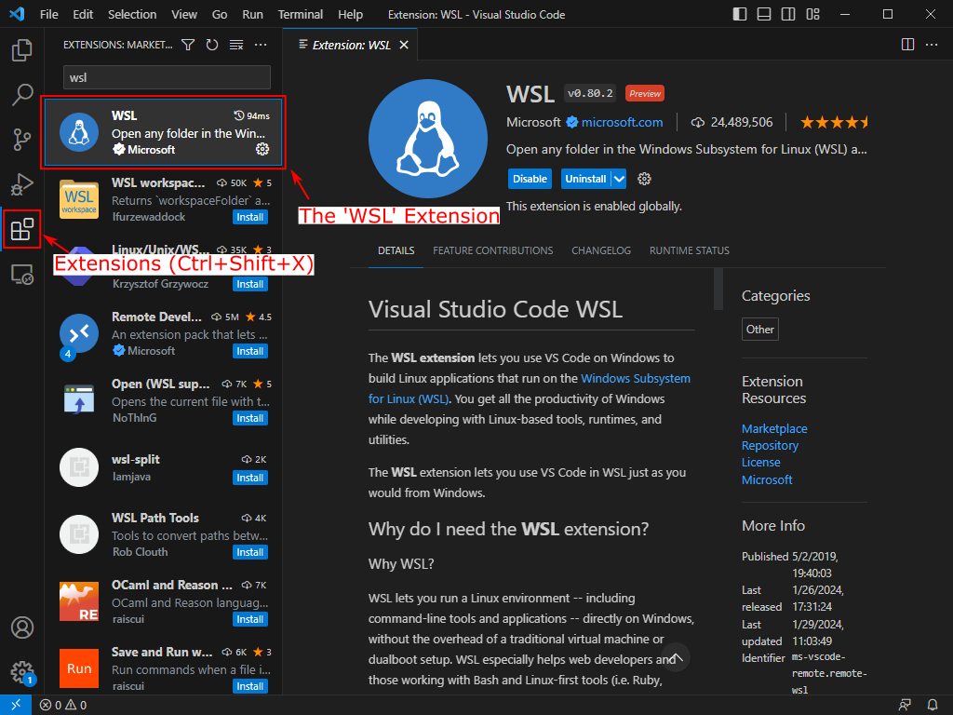Install the Open (WSL support) extension
This screenshot has width=953, height=715.
pos(249,418)
